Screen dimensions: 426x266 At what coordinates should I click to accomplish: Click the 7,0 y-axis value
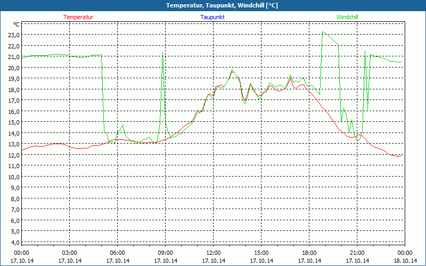15,210
